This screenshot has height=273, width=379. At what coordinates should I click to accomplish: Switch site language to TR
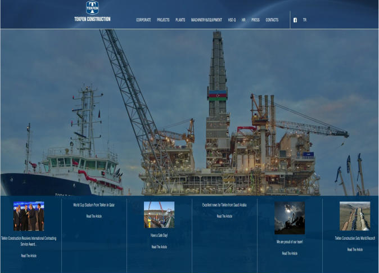click(x=305, y=20)
